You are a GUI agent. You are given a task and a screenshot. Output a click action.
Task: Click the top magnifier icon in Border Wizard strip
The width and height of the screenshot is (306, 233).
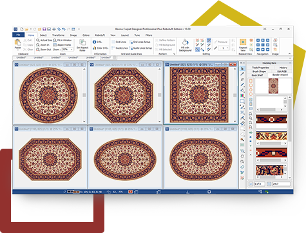(251, 114)
